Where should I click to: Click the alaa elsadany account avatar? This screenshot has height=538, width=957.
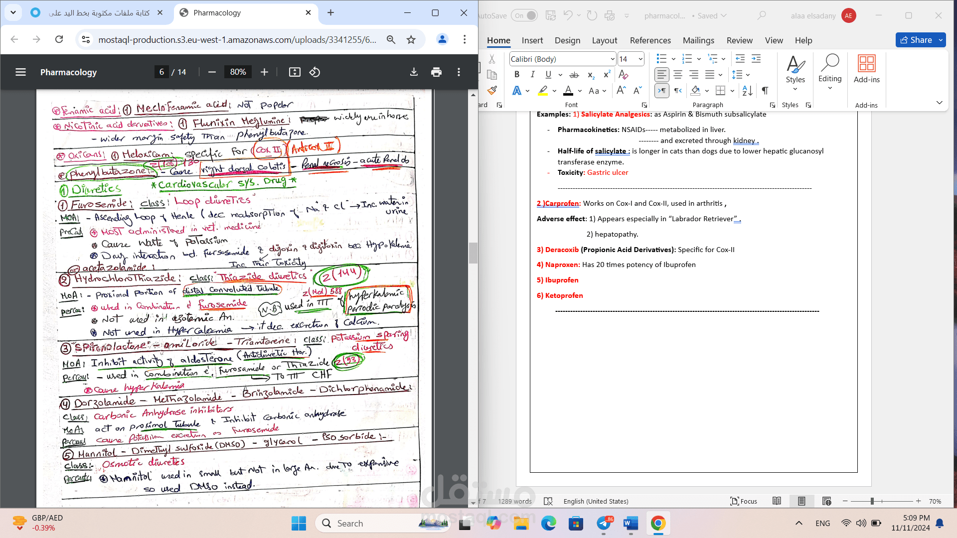(848, 15)
